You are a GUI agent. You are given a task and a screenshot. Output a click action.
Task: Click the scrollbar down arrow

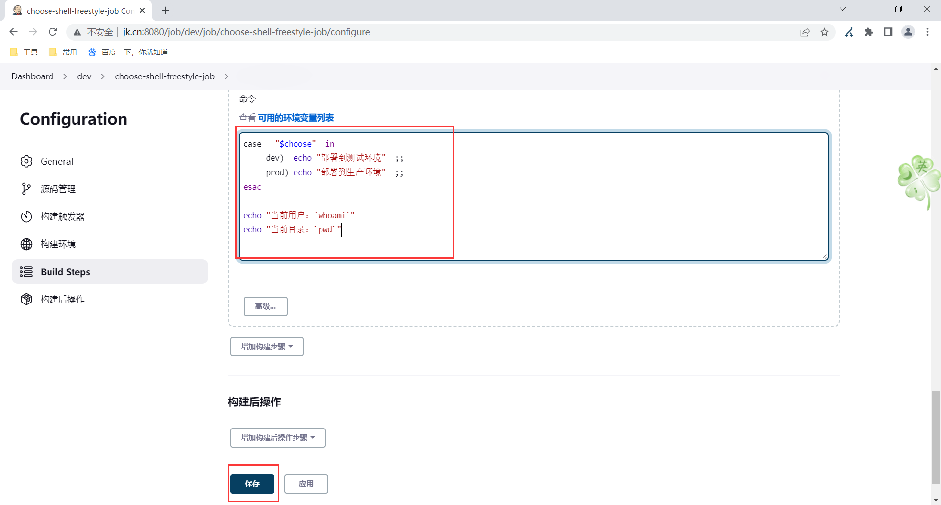pos(936,500)
